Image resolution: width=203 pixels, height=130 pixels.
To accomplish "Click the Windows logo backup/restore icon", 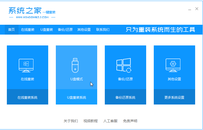I will (124, 65).
